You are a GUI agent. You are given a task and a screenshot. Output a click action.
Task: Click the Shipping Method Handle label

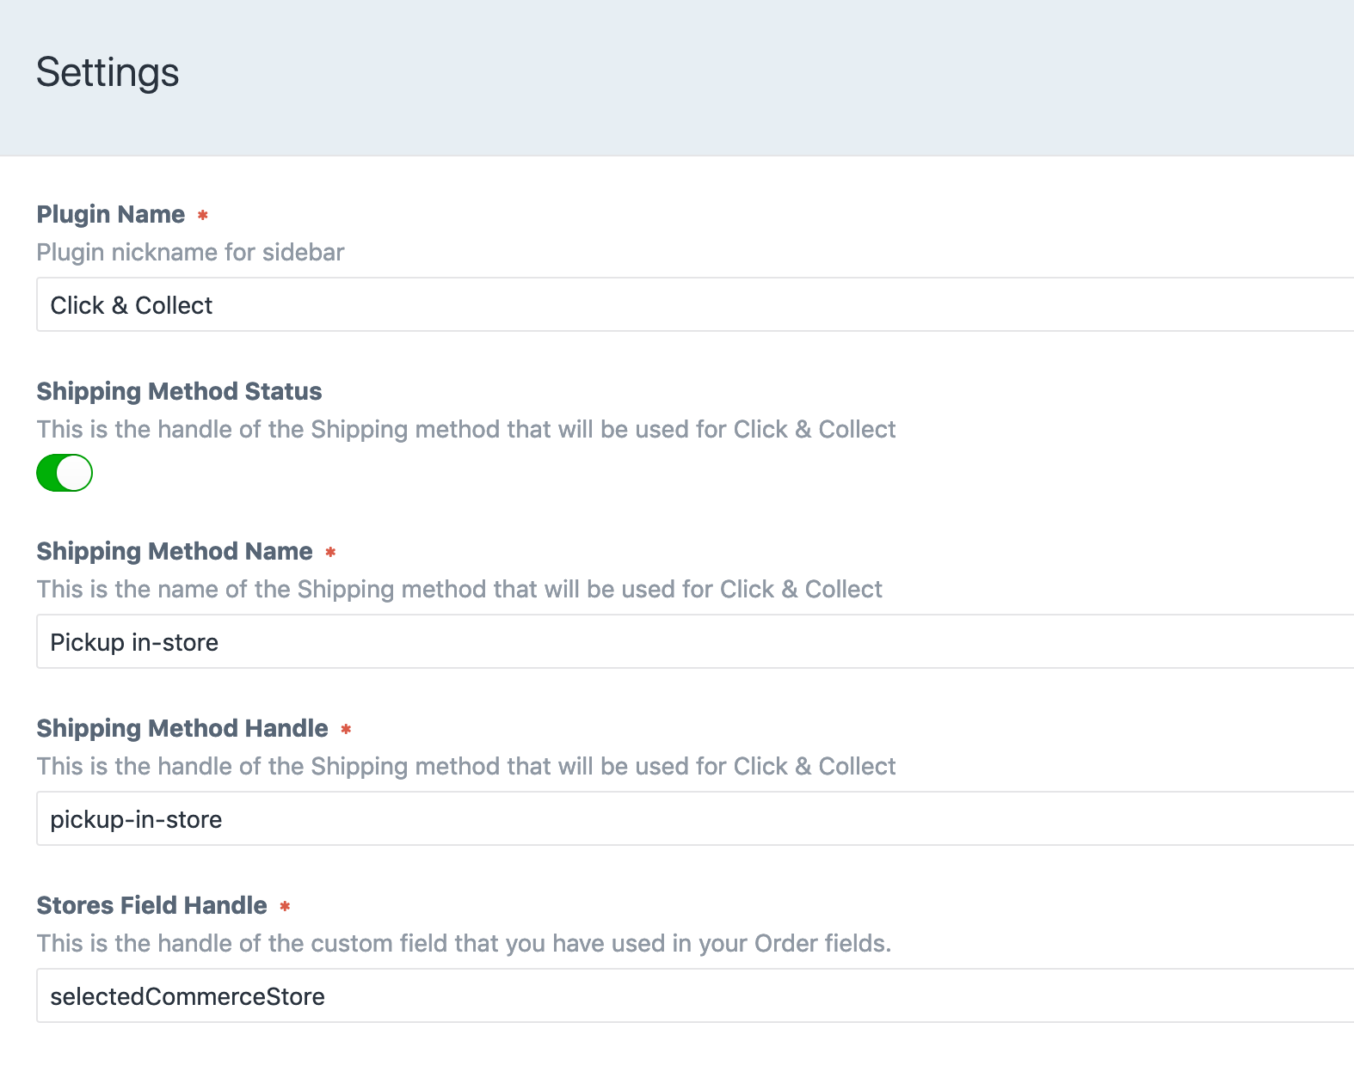point(182,728)
